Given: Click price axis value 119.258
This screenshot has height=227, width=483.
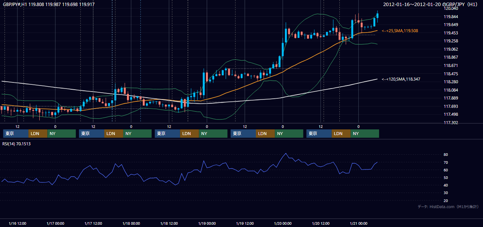Looking at the screenshot, I should click(x=451, y=41).
